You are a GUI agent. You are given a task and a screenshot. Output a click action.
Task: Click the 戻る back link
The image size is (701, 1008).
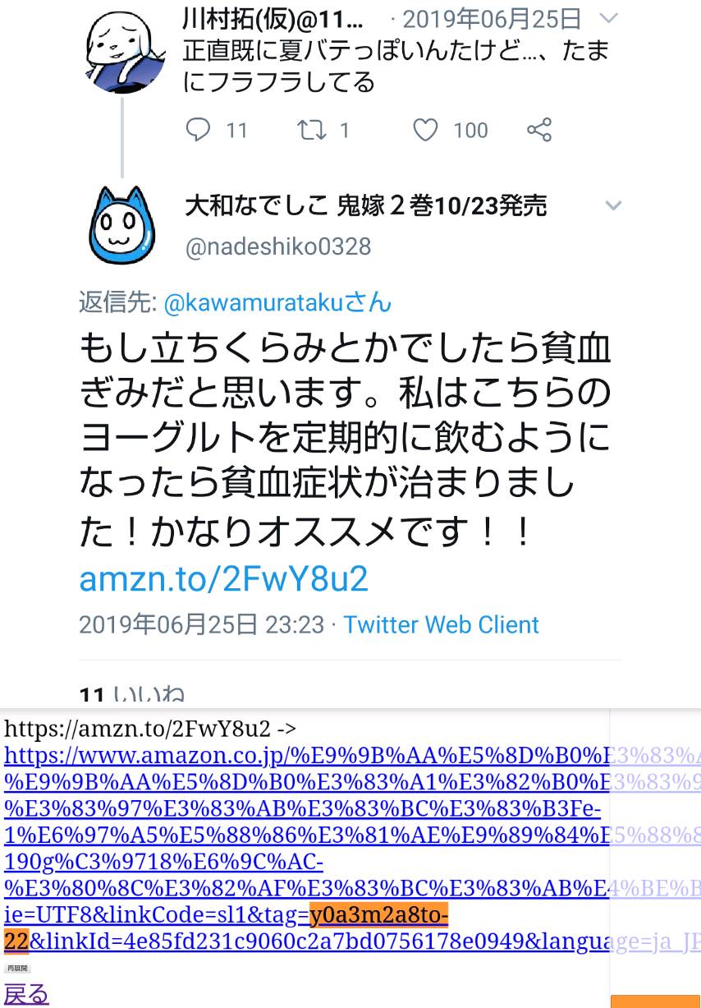pyautogui.click(x=26, y=994)
